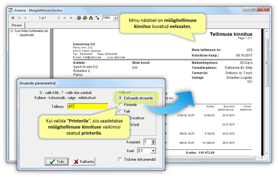Click the '10 000,00' line total

coord(209,115)
